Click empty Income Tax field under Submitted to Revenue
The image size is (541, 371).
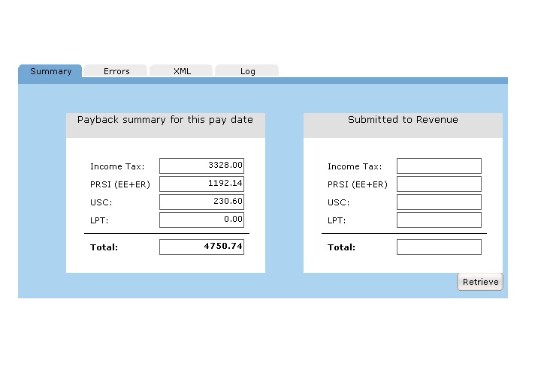click(439, 166)
